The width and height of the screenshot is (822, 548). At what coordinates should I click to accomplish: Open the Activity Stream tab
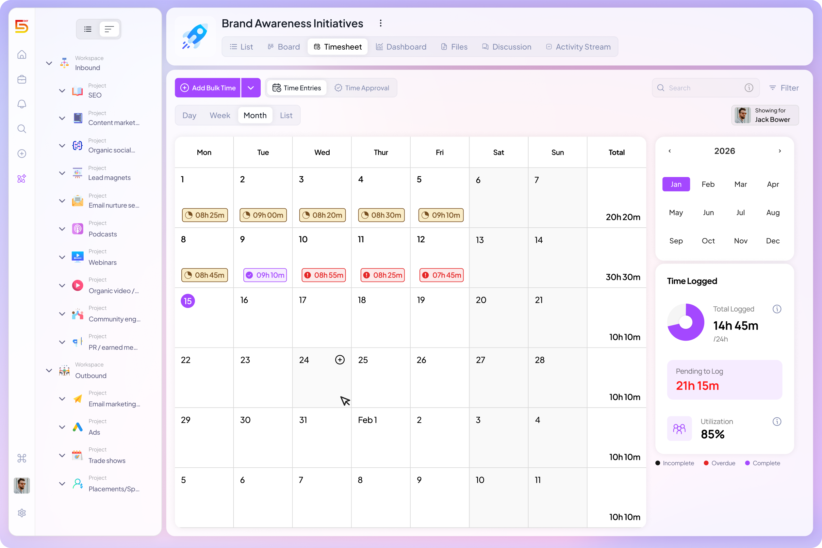coord(579,47)
